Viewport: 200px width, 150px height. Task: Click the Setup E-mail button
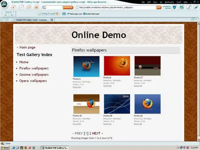click(x=48, y=14)
